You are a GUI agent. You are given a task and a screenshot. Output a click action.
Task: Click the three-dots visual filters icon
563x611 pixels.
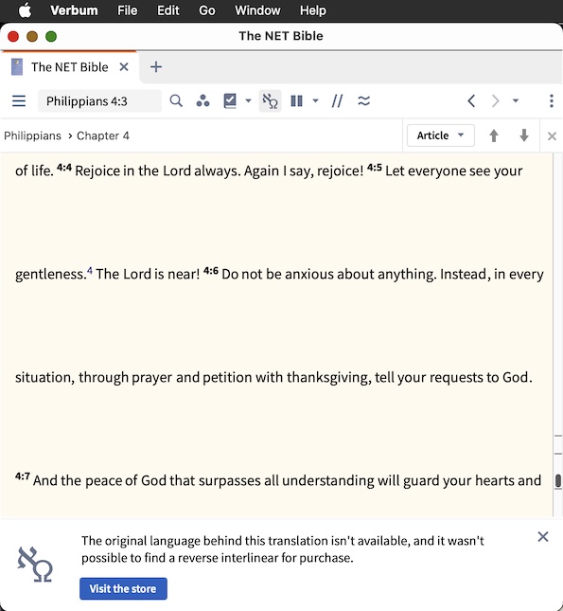pos(202,101)
